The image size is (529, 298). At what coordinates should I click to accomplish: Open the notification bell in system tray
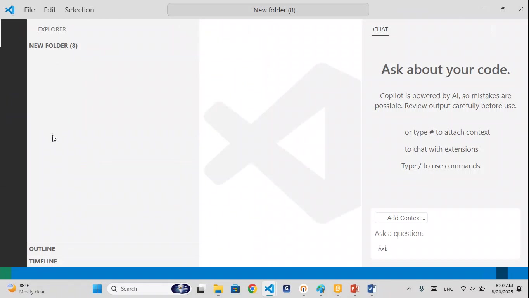tap(519, 289)
